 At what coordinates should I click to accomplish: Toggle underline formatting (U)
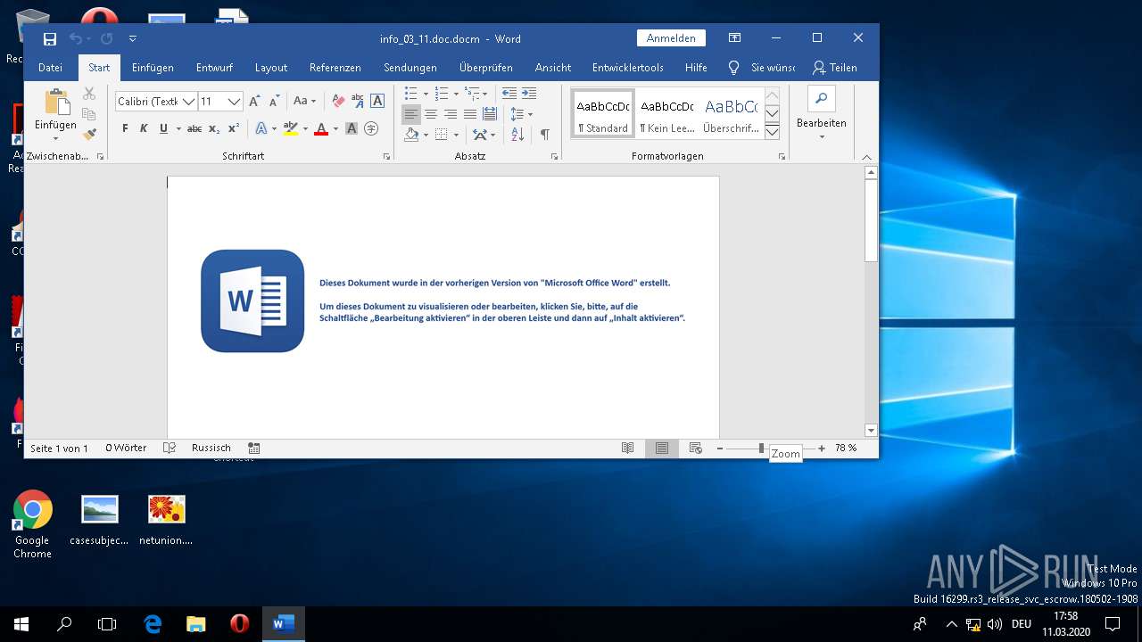pyautogui.click(x=163, y=129)
